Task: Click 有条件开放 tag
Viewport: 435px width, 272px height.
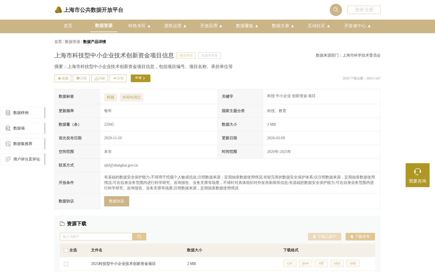Action: (210, 55)
